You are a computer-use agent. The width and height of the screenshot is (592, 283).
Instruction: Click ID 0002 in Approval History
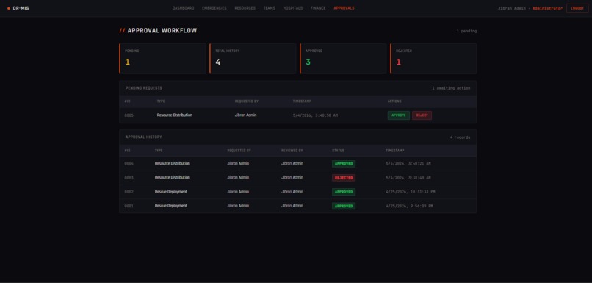point(129,192)
